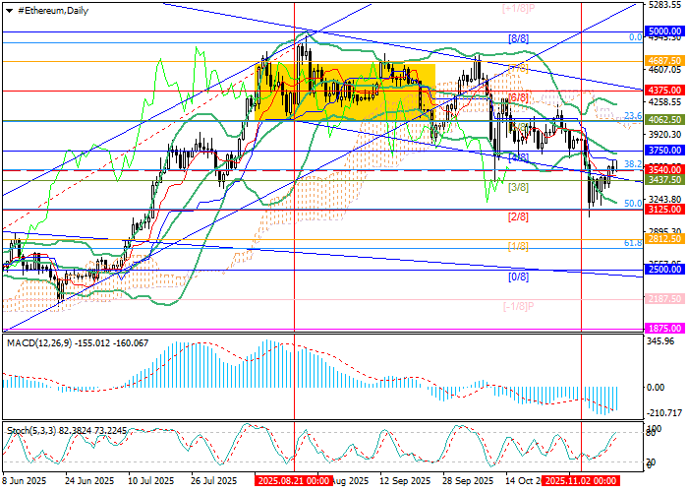The image size is (688, 492).
Task: Click the 61.8 Fibonacci level label
Action: click(633, 242)
